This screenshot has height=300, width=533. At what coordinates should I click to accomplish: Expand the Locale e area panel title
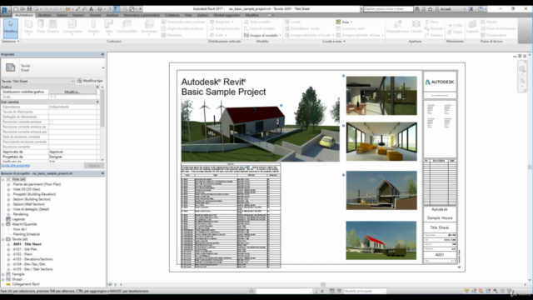(333, 41)
